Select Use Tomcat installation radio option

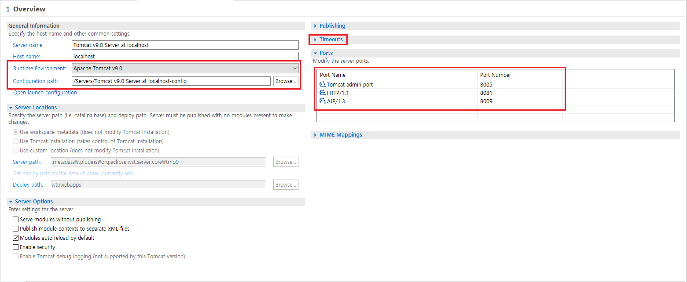[16, 141]
